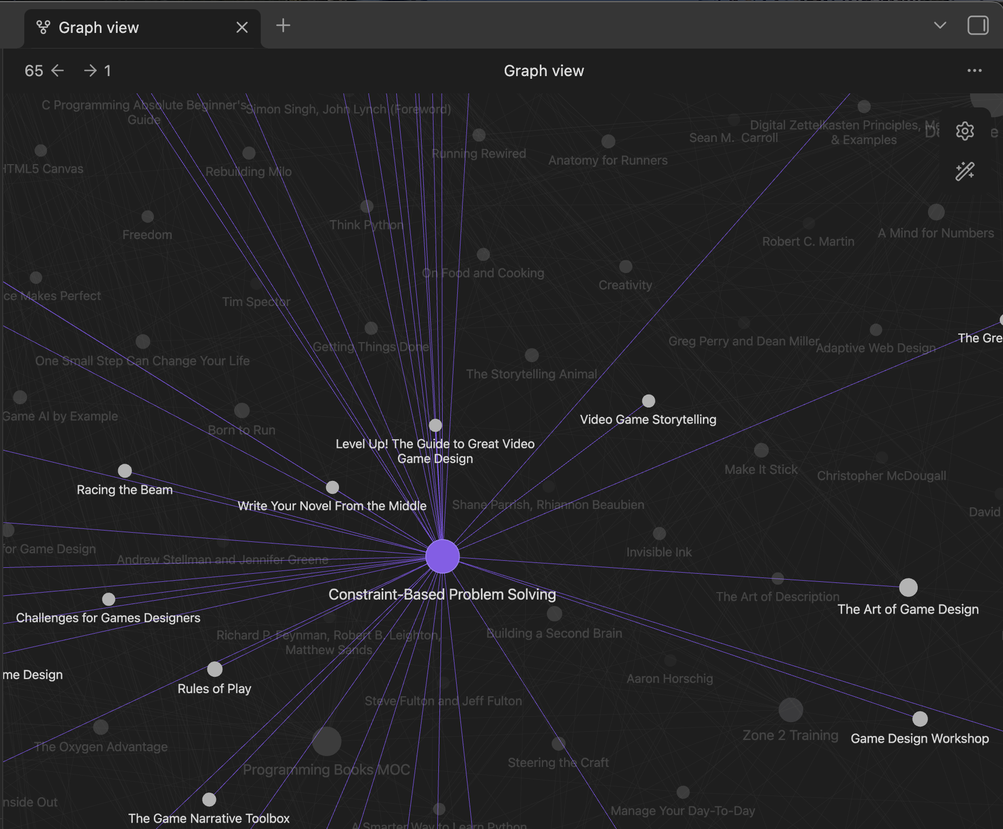1003x829 pixels.
Task: Open Challenges for Games Designers node
Action: click(x=109, y=599)
